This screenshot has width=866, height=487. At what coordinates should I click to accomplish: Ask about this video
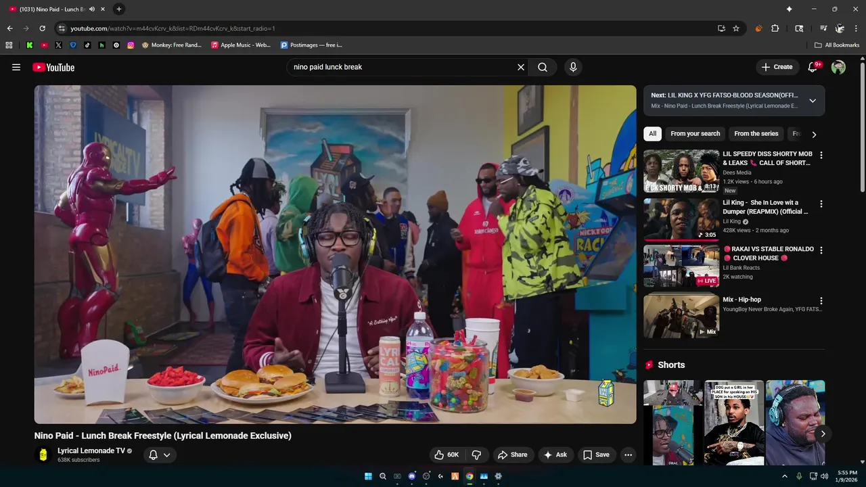click(555, 455)
